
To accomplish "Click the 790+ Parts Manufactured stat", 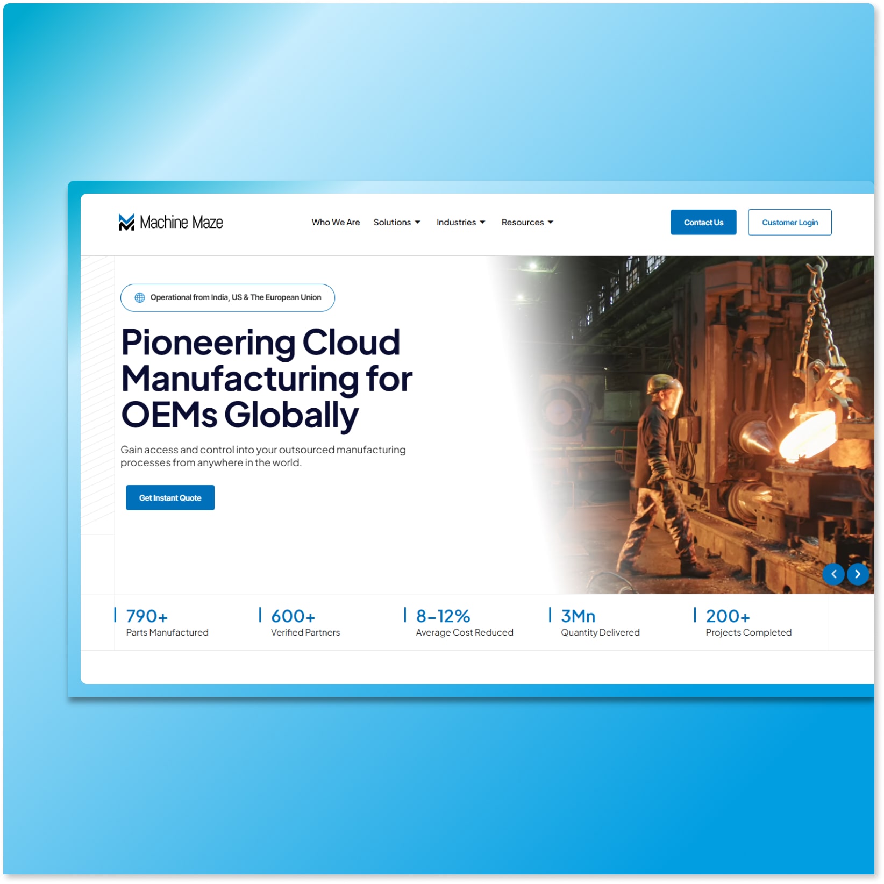I will 167,623.
